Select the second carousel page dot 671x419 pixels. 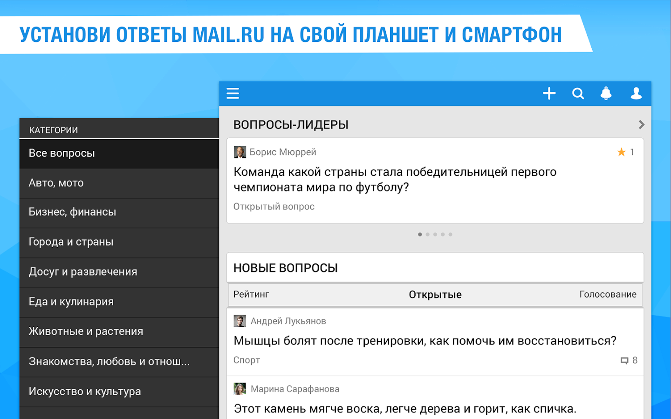click(428, 235)
